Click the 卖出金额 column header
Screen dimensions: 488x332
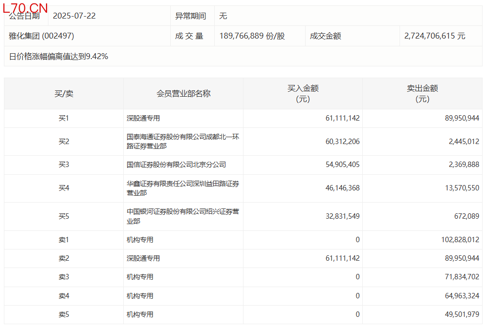click(x=422, y=94)
